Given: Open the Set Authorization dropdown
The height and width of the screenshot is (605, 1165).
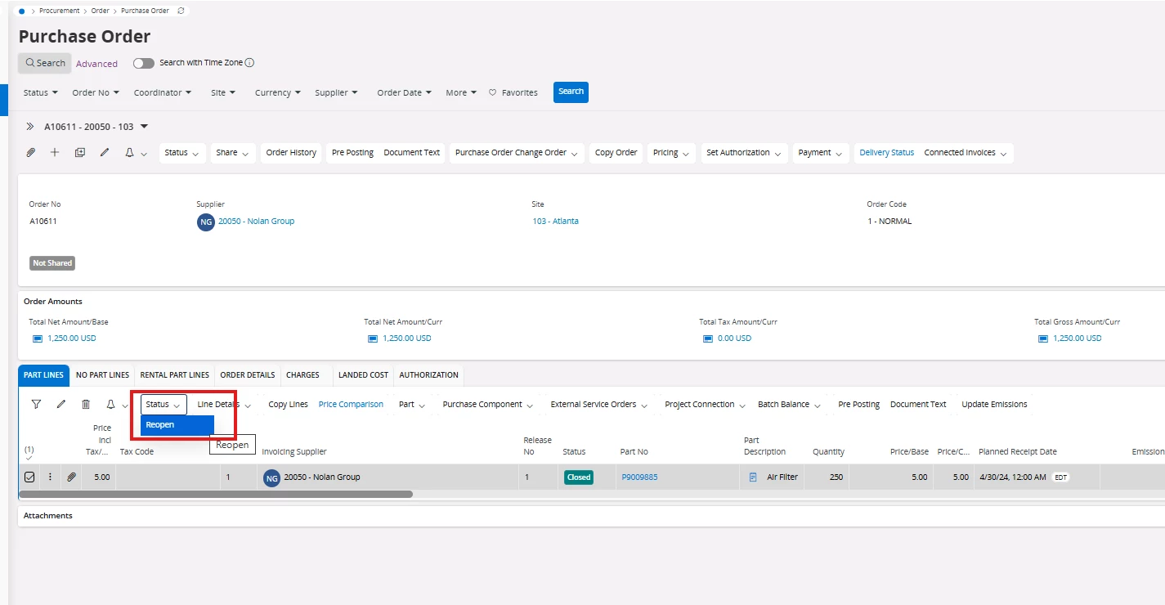Looking at the screenshot, I should pyautogui.click(x=744, y=153).
